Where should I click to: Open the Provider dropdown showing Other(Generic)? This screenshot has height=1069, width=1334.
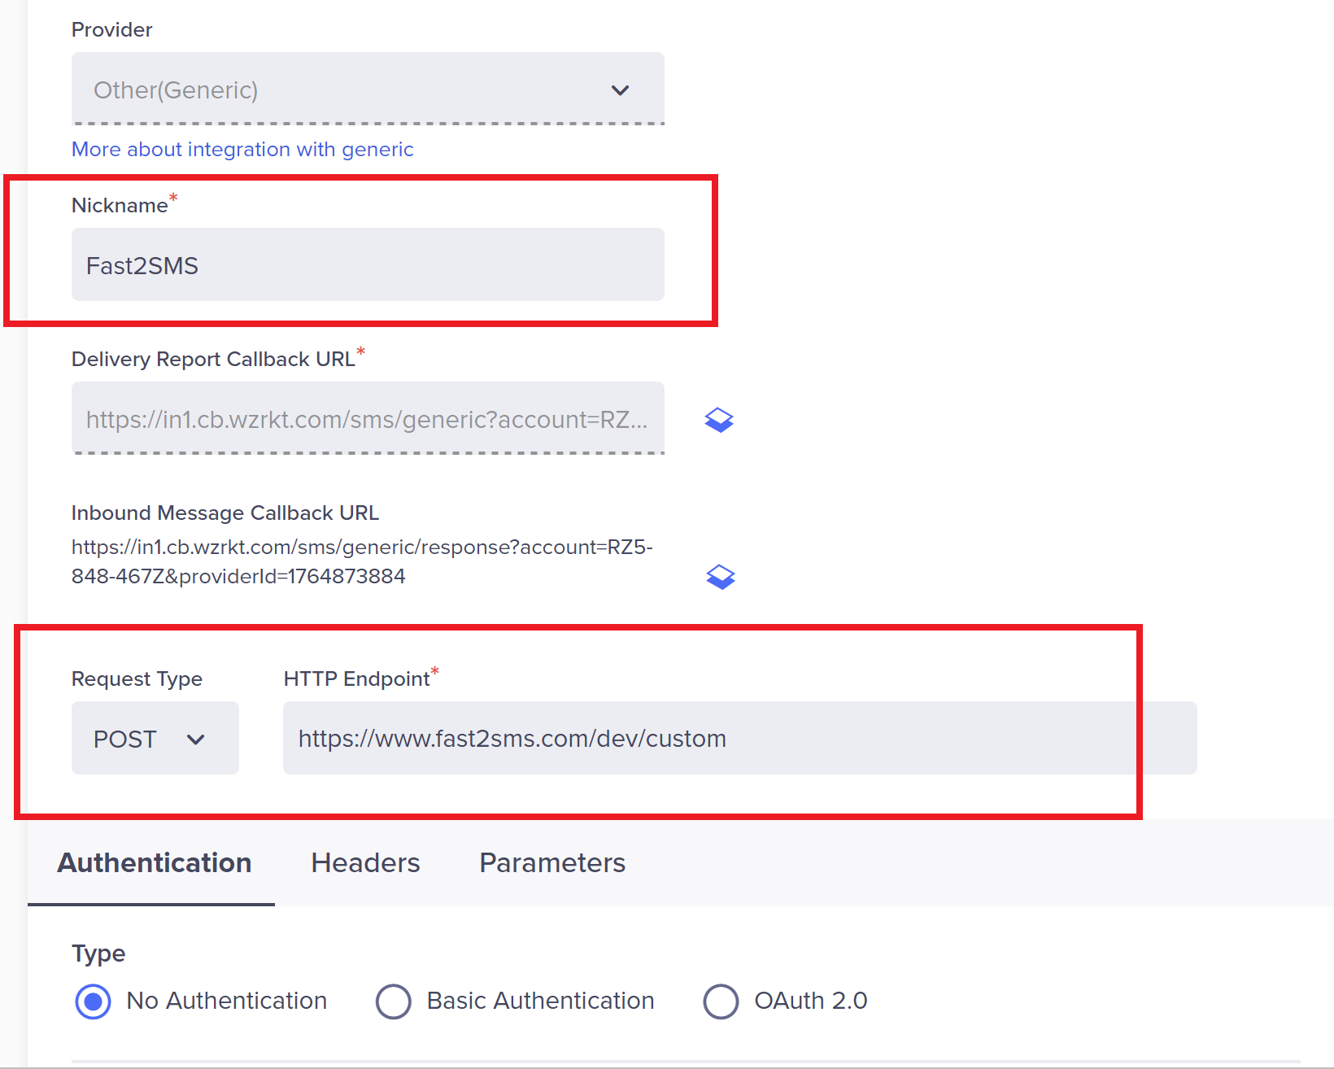point(367,89)
